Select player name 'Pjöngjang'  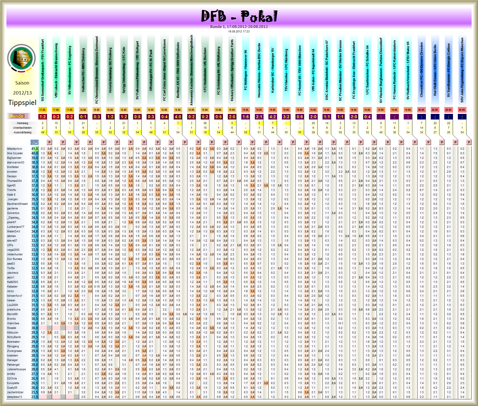coord(13,346)
